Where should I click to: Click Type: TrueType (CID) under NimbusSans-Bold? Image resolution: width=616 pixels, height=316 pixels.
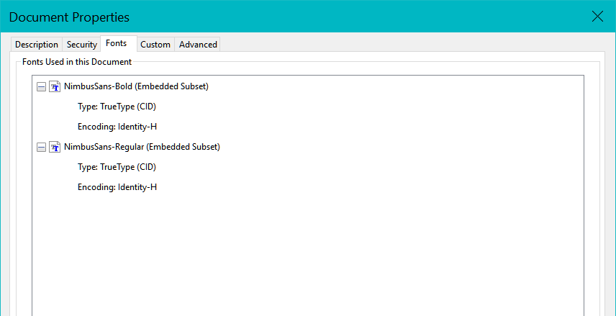point(117,107)
